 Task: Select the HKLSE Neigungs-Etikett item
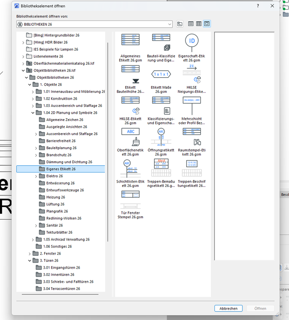click(x=191, y=79)
